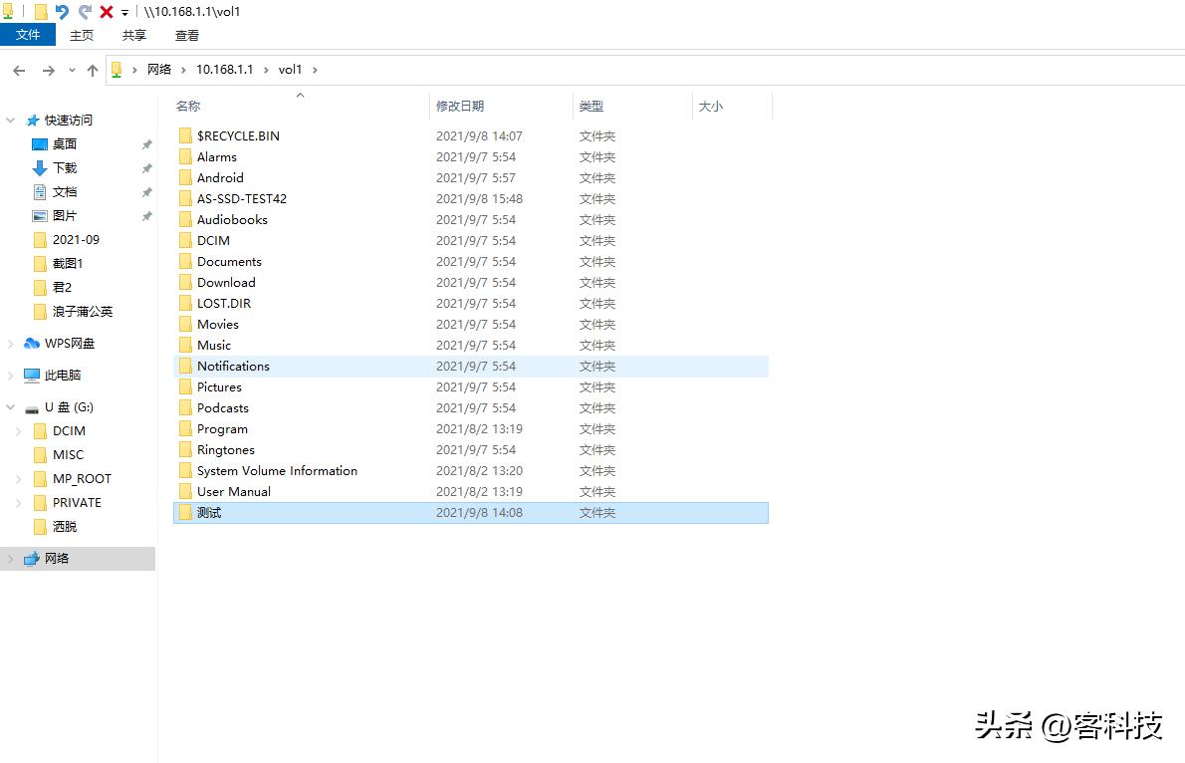Open the 此电脑 This PC item
The height and width of the screenshot is (763, 1185).
(x=62, y=376)
